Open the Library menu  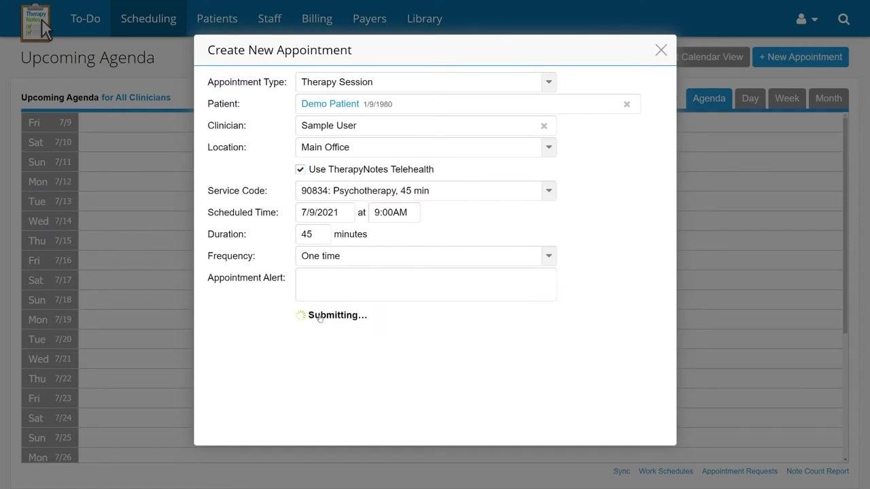424,18
